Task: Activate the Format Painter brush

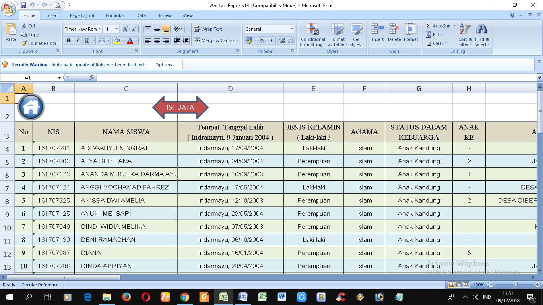Action: click(x=39, y=43)
